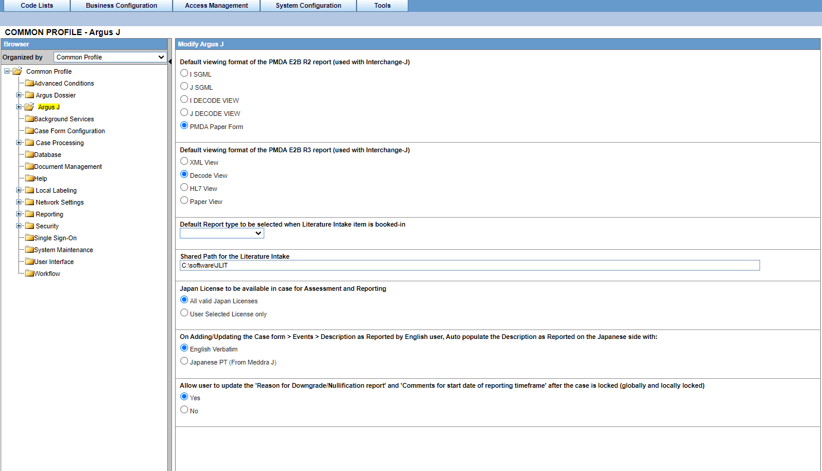
Task: Collapse the Common Profile root node
Action: [x=7, y=71]
